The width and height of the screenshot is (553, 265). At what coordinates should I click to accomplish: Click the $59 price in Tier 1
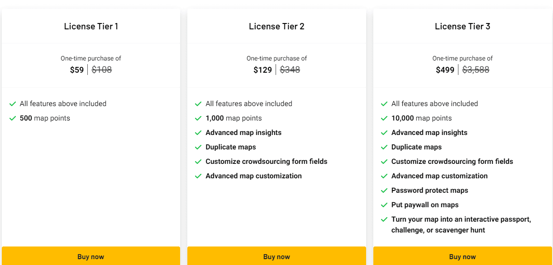click(77, 70)
